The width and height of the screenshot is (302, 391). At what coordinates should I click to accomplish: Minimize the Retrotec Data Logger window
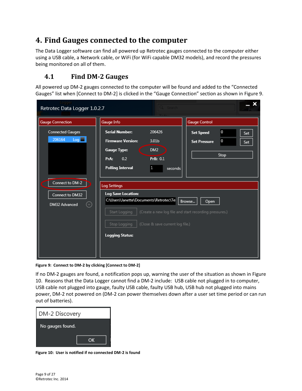(x=248, y=104)
